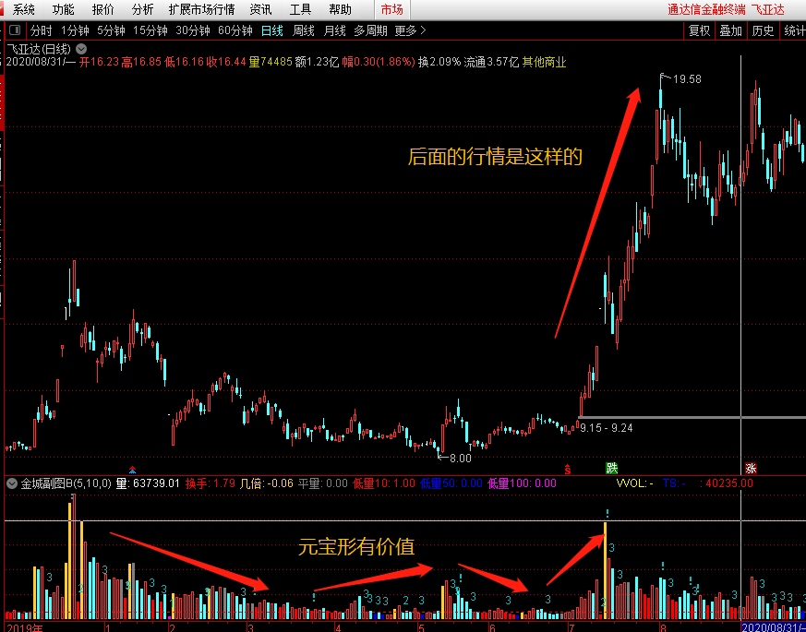Click the 飞亚达(日线) chart title
Viewport: 806px width, 632px height.
[x=39, y=49]
